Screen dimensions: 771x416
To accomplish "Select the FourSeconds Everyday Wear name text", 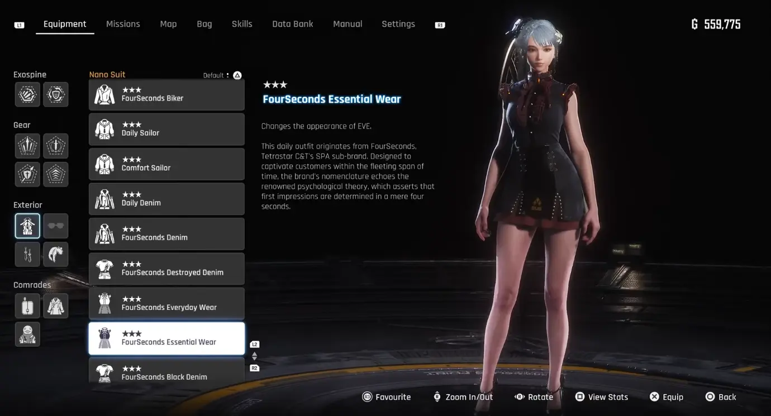I will coord(169,307).
